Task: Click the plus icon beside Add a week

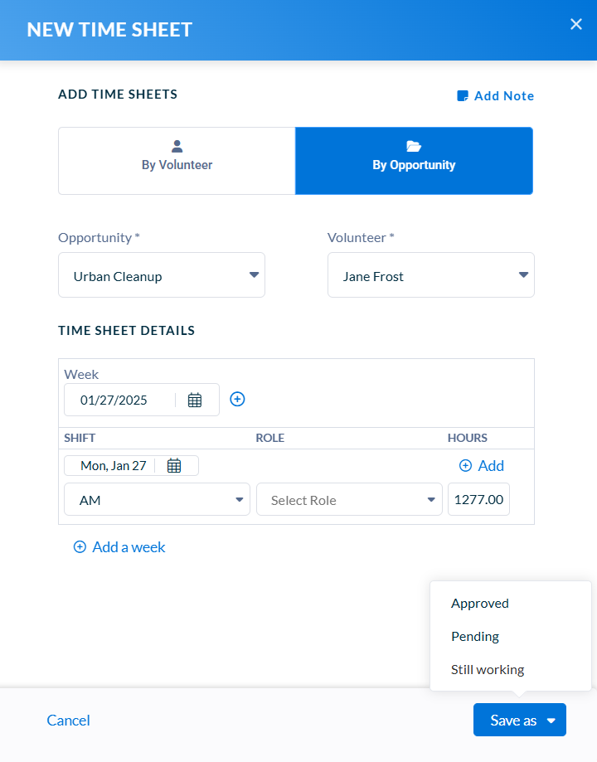Action: [80, 547]
